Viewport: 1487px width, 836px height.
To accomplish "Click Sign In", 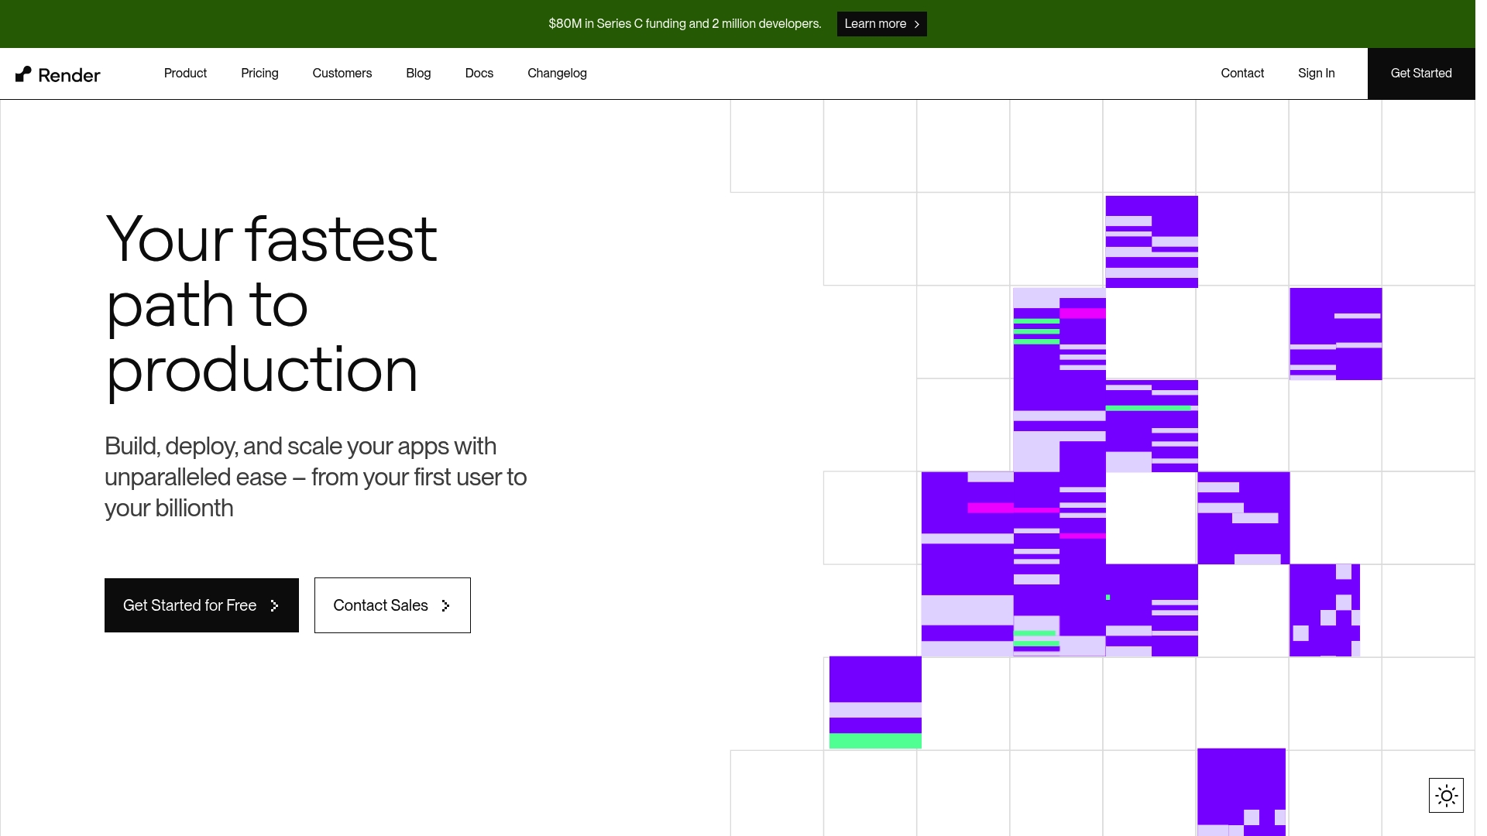I will click(x=1316, y=73).
